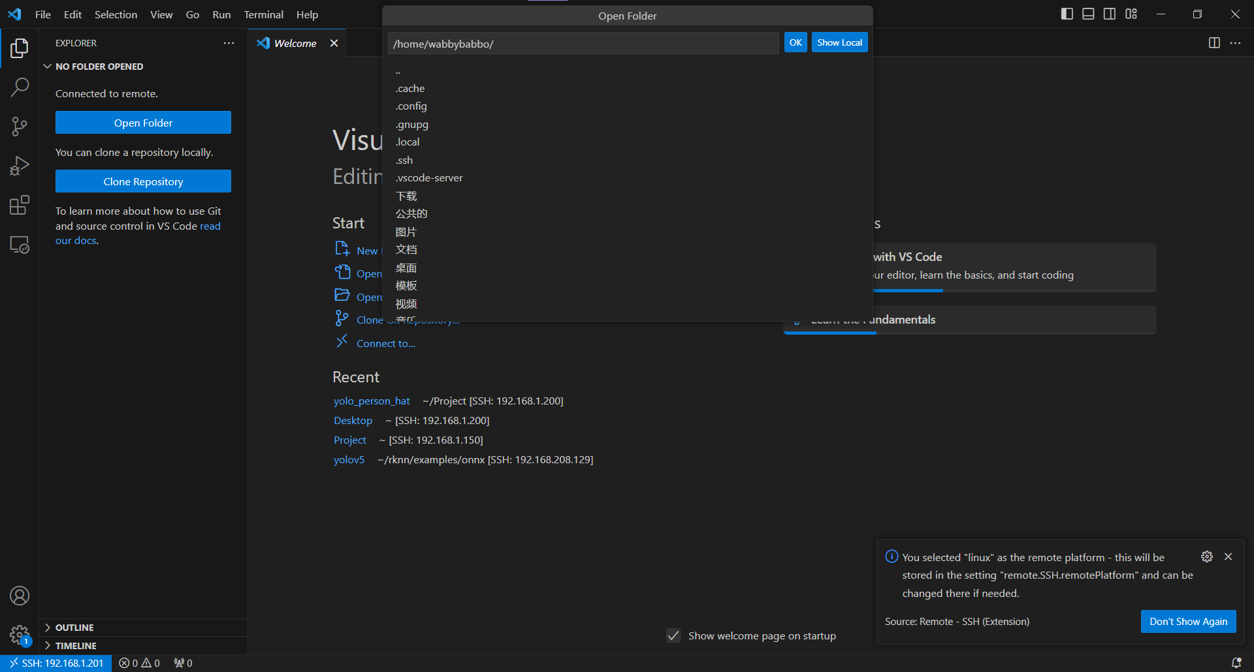1254x672 pixels.
Task: Open the Remote Explorer view icon
Action: [x=20, y=245]
